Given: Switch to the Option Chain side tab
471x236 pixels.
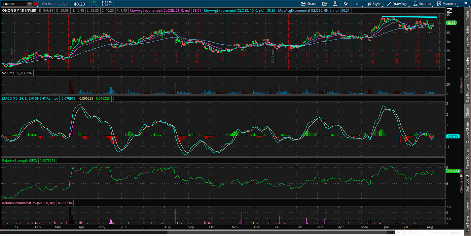Looking at the screenshot, I should click(x=467, y=132).
